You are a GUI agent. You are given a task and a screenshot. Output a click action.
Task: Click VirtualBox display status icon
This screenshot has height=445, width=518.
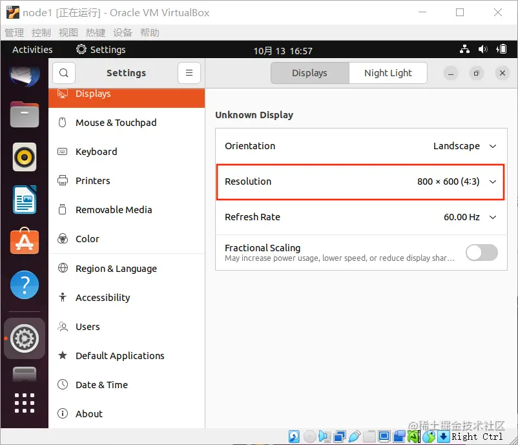pos(384,437)
